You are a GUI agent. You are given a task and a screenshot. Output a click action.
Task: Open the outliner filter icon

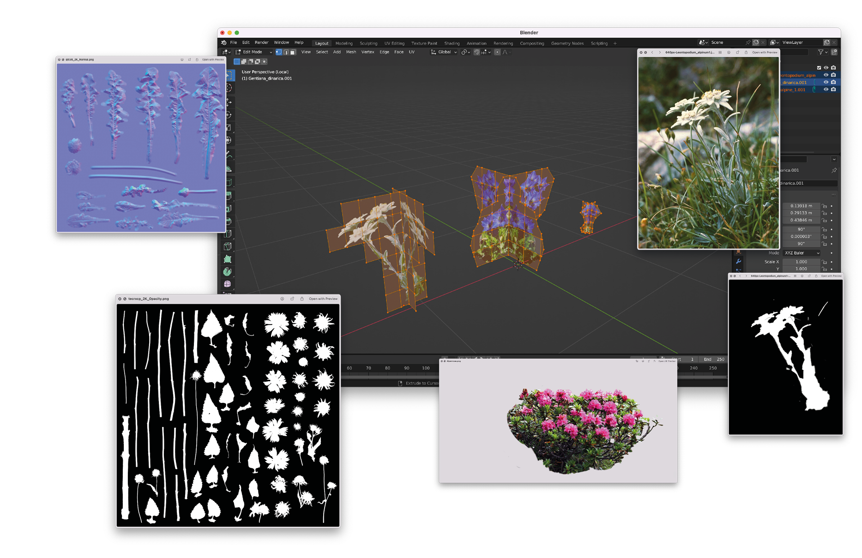[x=822, y=52]
